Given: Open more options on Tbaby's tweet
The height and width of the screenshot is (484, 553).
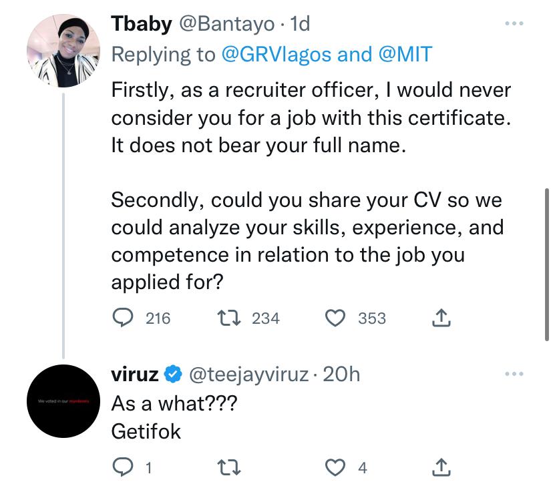Looking at the screenshot, I should click(x=514, y=23).
